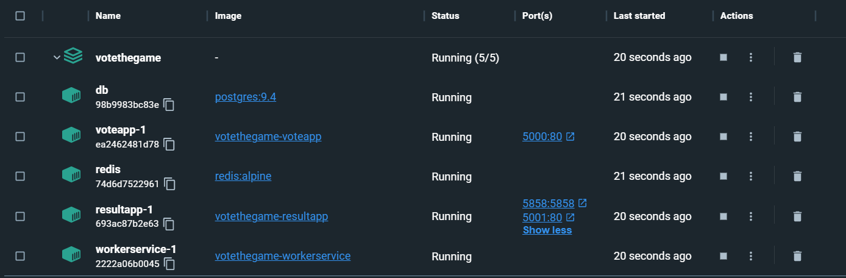Open more actions menu for redis
This screenshot has width=846, height=278.
[x=751, y=176]
